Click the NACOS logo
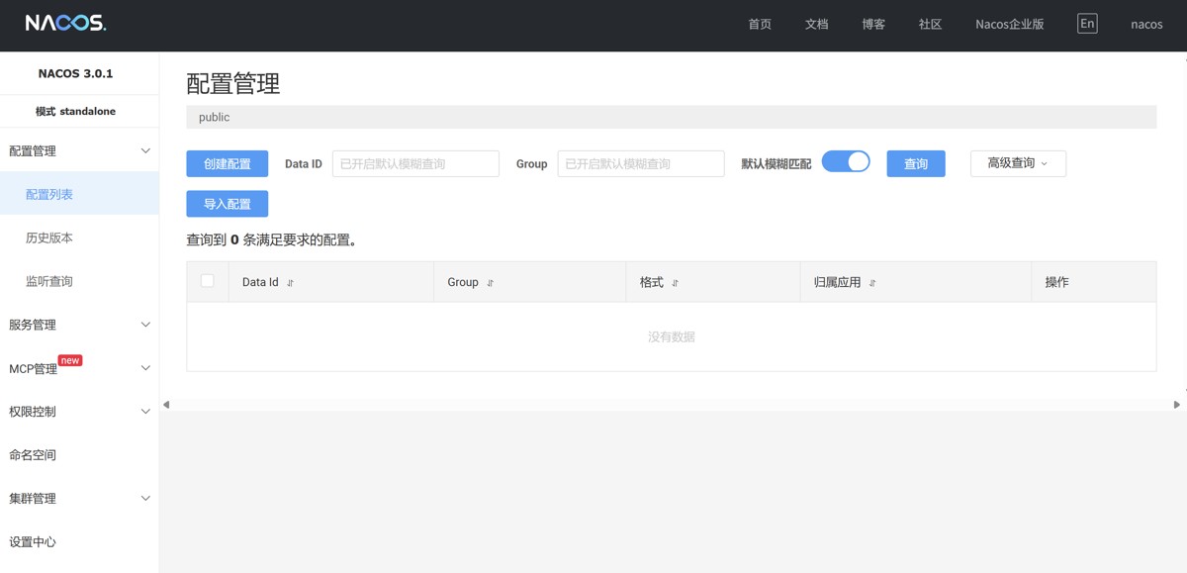This screenshot has height=573, width=1187. click(x=65, y=23)
